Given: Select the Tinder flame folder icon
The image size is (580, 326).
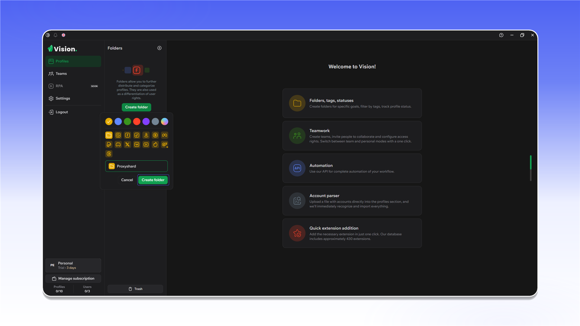Looking at the screenshot, I should tap(155, 145).
